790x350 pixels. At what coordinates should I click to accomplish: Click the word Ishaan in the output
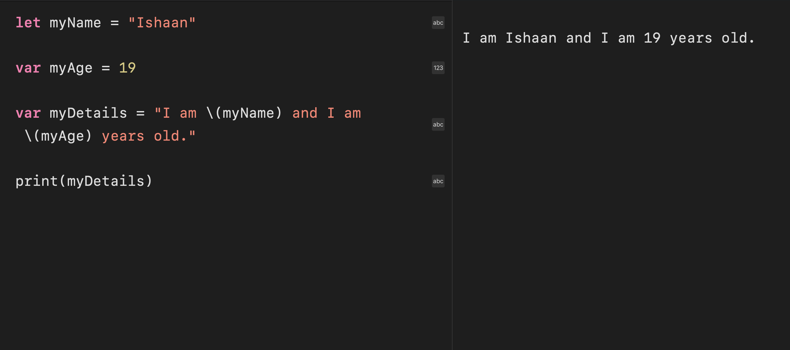tap(531, 38)
